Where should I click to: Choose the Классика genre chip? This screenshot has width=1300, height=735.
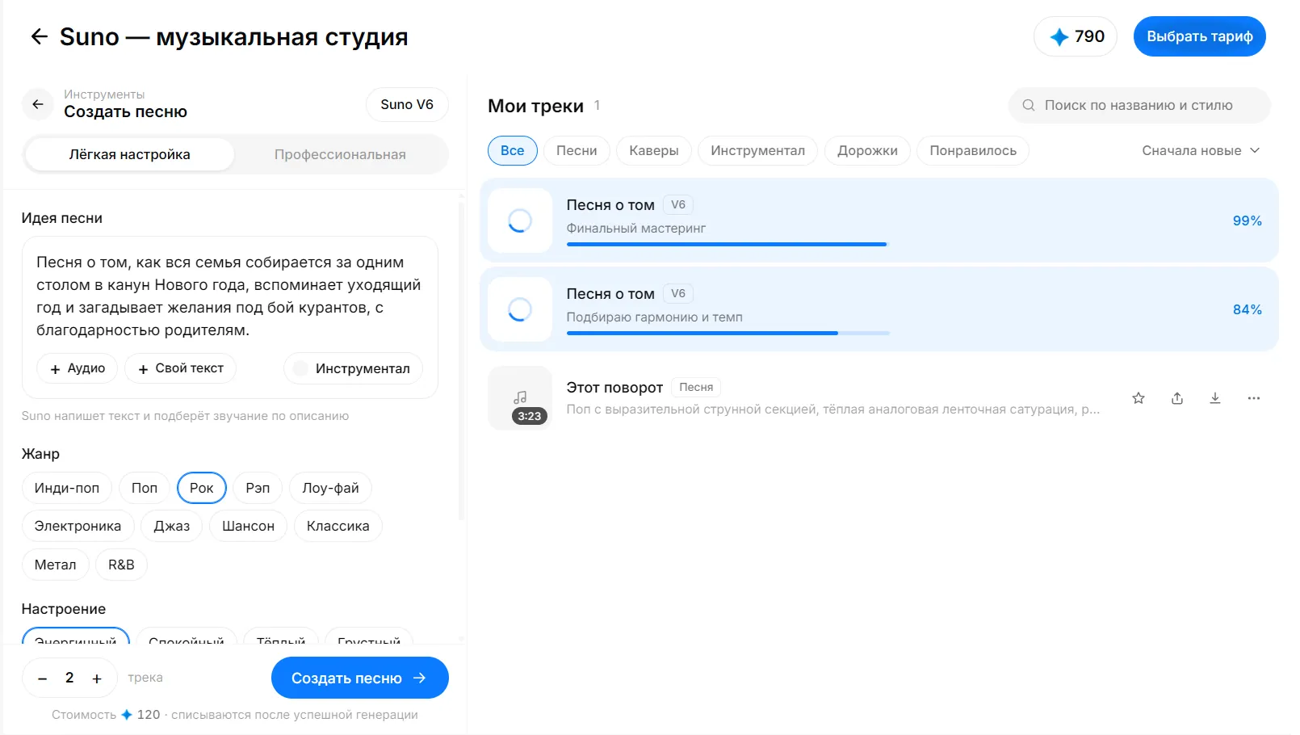point(338,526)
